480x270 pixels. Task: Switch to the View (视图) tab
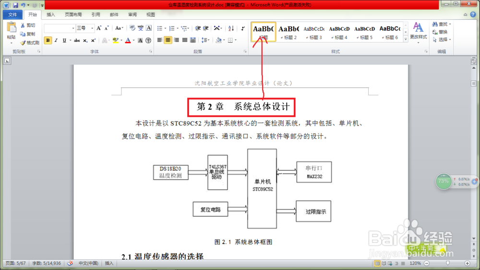(151, 14)
